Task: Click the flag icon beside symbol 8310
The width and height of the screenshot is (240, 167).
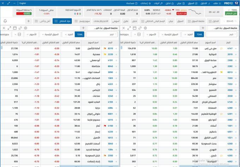Action: pos(105,48)
